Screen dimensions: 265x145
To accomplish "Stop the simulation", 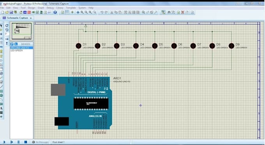I will click(26, 142).
